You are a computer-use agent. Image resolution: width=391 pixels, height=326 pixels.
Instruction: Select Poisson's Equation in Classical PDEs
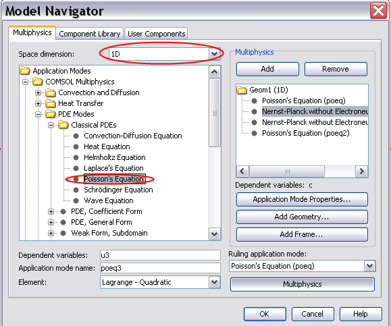(x=114, y=179)
